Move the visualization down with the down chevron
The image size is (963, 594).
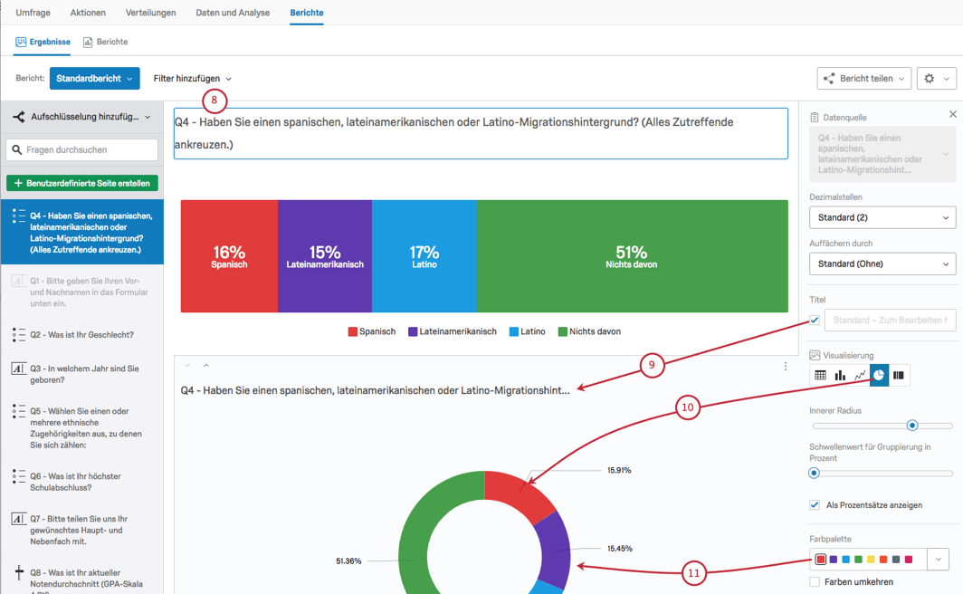coord(187,366)
